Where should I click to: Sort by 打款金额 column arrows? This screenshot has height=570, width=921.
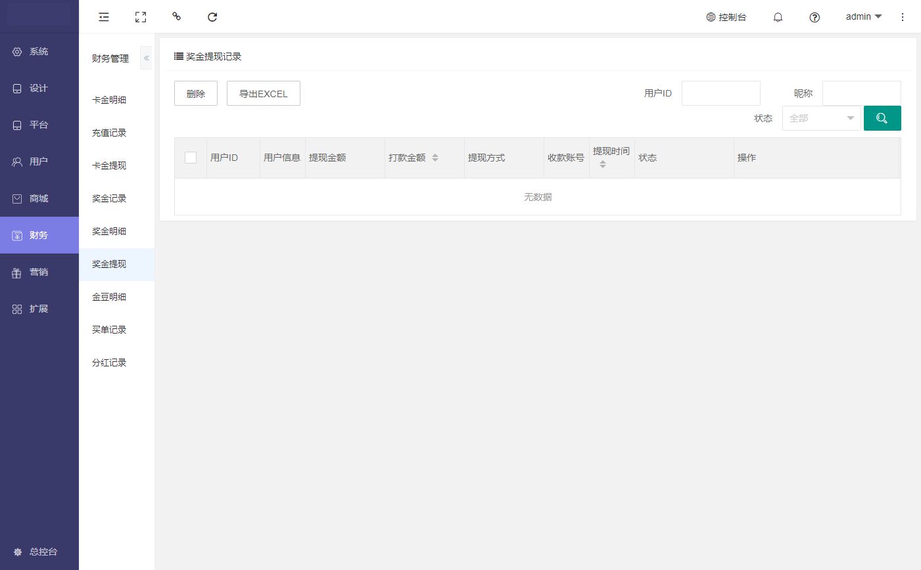[435, 158]
